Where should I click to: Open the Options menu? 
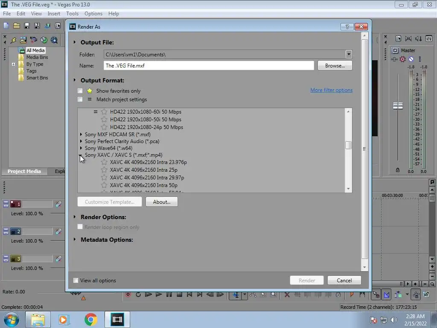(93, 13)
